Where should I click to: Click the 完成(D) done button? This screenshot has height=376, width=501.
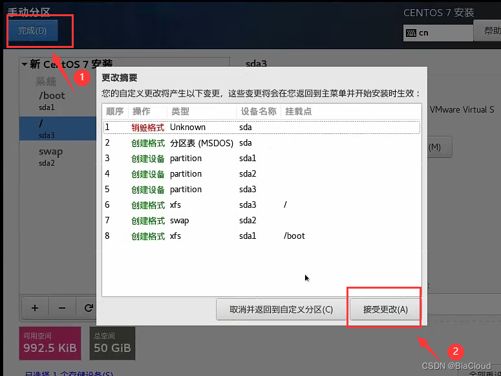click(33, 30)
